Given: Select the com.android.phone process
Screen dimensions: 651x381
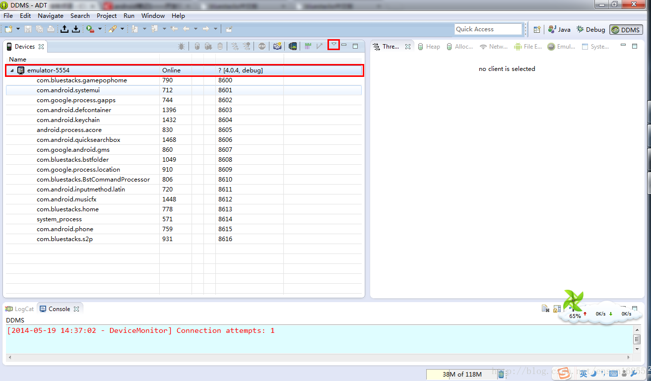Looking at the screenshot, I should pos(65,229).
